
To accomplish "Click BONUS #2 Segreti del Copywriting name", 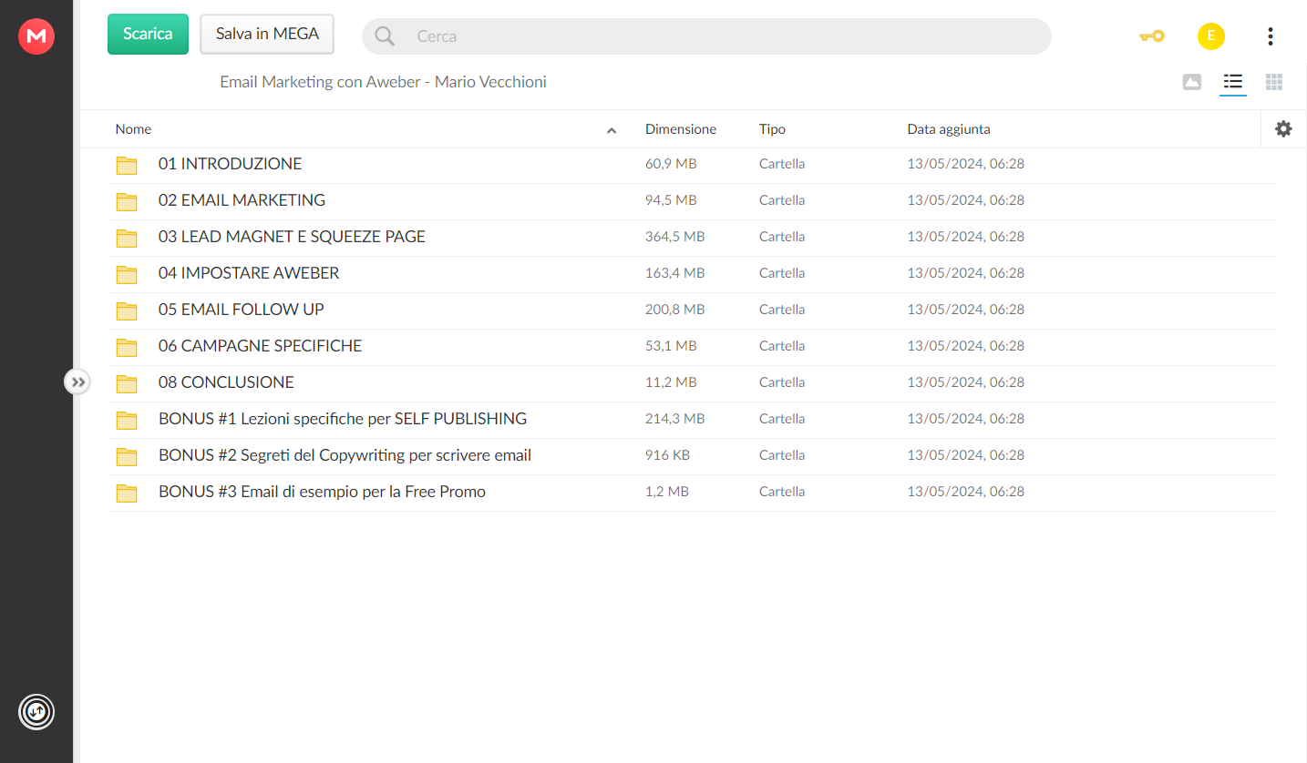I will pyautogui.click(x=345, y=455).
